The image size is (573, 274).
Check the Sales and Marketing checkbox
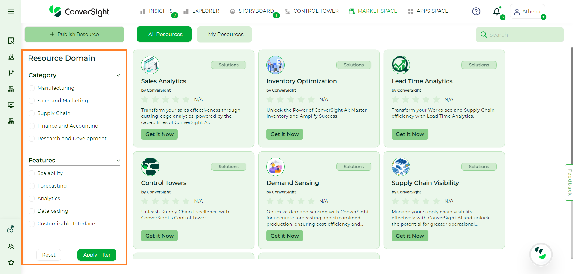tap(32, 101)
